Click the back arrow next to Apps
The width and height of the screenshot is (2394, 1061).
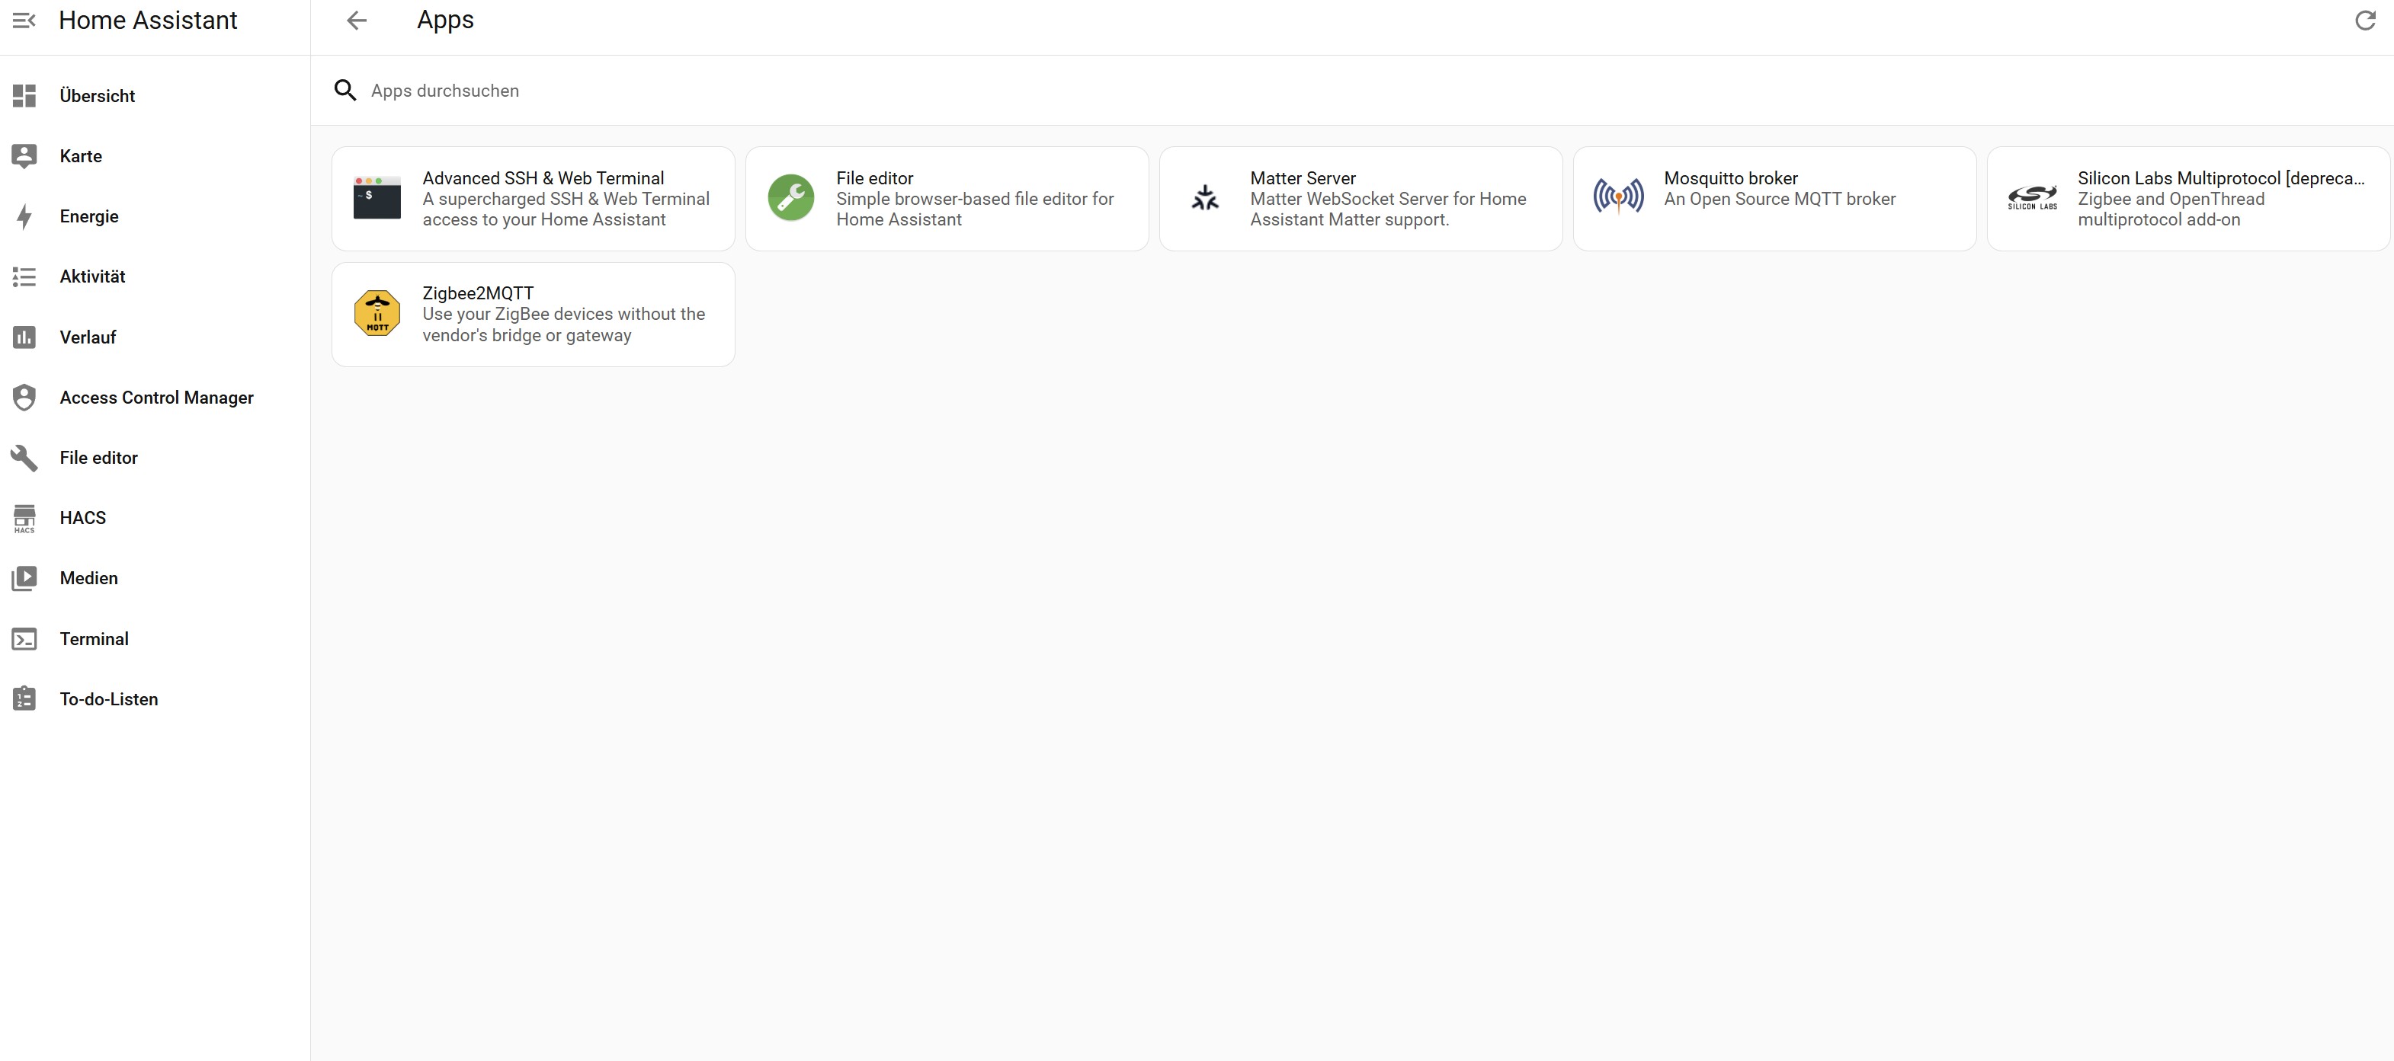[x=357, y=21]
